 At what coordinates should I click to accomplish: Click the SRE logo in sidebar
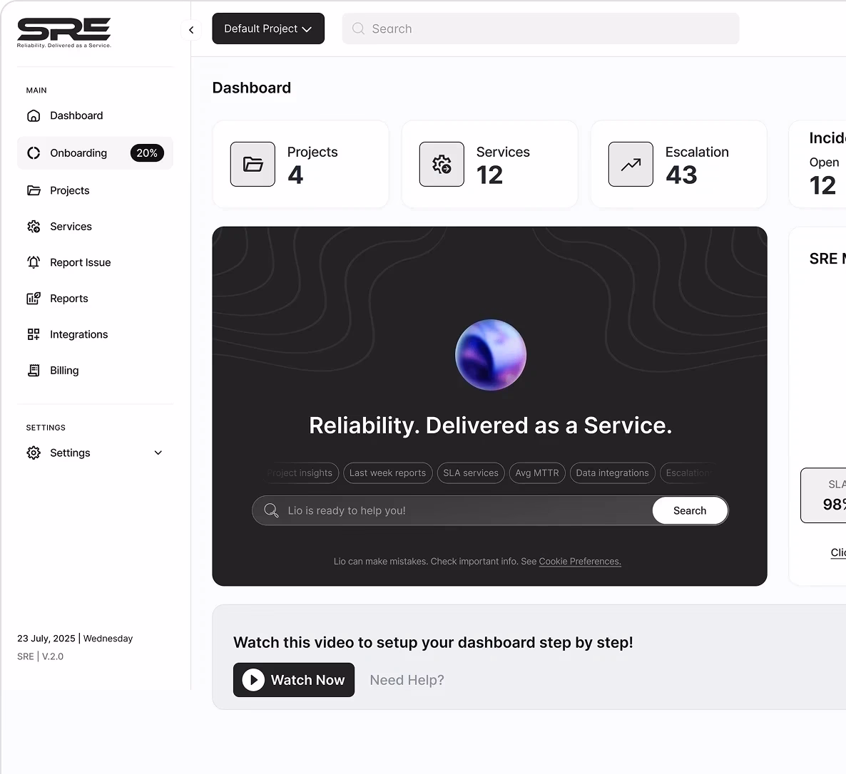point(64,32)
